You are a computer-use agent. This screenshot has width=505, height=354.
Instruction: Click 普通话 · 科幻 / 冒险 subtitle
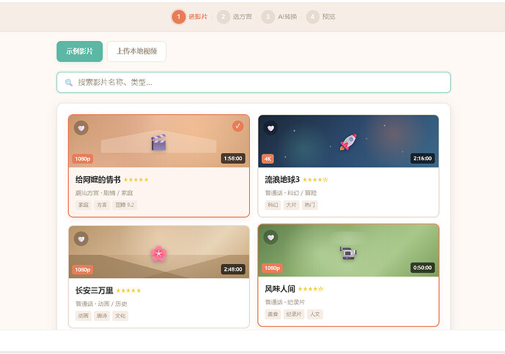291,193
